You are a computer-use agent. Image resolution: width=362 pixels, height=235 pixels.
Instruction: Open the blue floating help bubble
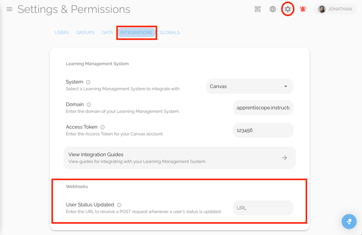[349, 221]
